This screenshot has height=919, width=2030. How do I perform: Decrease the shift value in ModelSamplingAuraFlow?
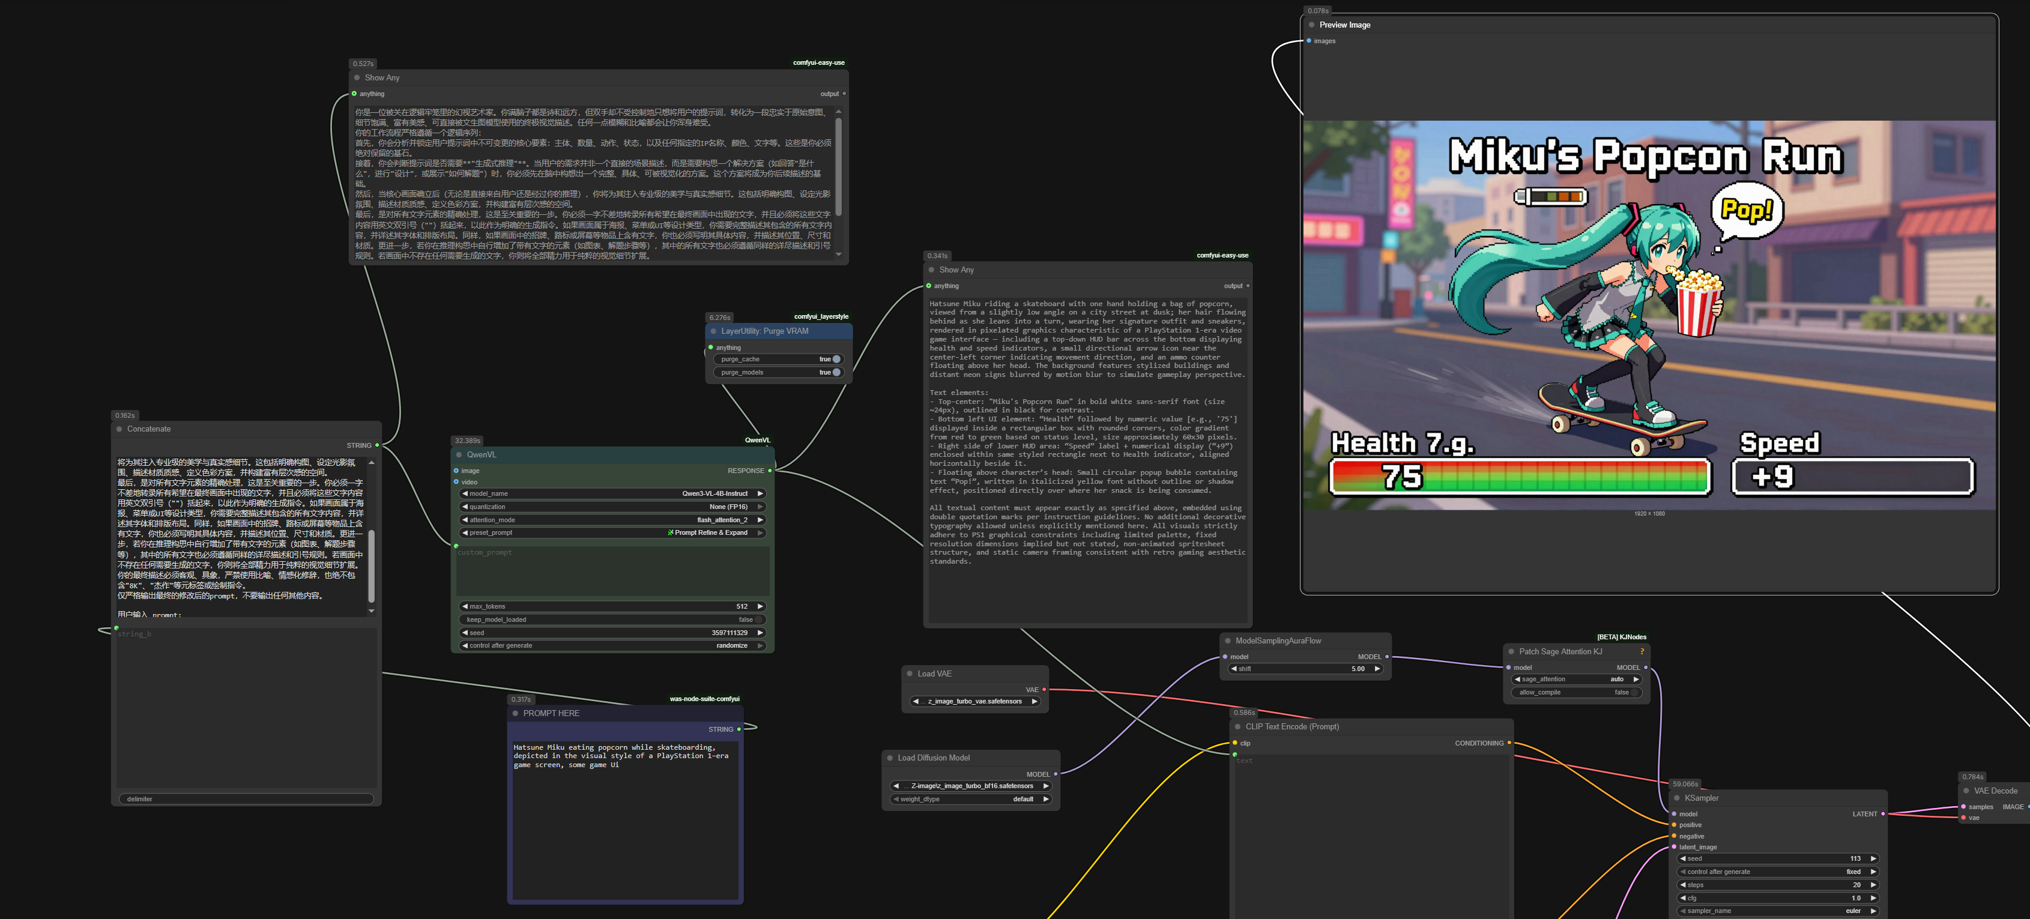click(1233, 668)
